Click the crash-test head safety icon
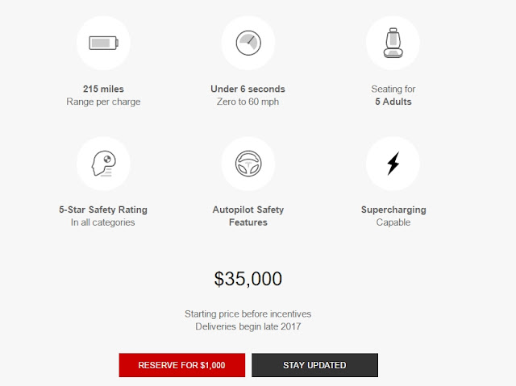The height and width of the screenshot is (386, 516). 104,164
